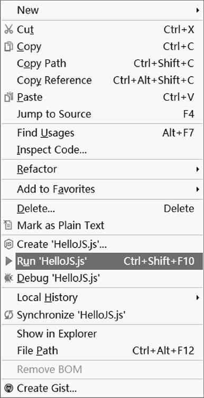Viewport: 204px width, 398px height.
Task: Click the Mark as Plain Text icon
Action: click(x=8, y=225)
